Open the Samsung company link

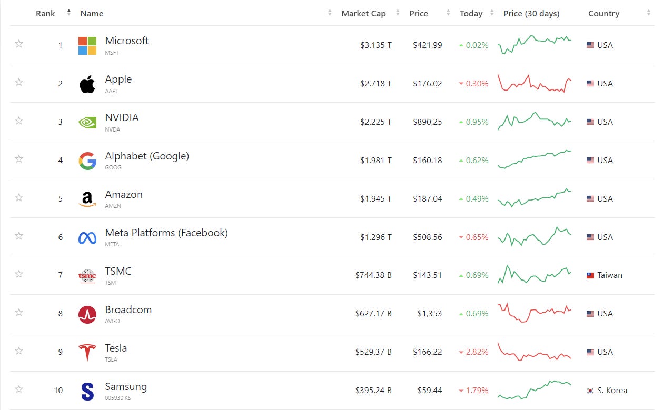[x=126, y=387]
